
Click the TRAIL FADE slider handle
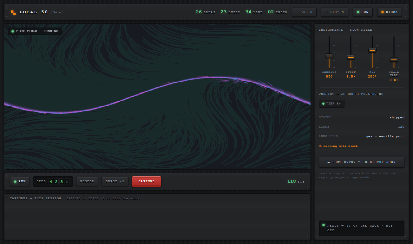point(394,59)
